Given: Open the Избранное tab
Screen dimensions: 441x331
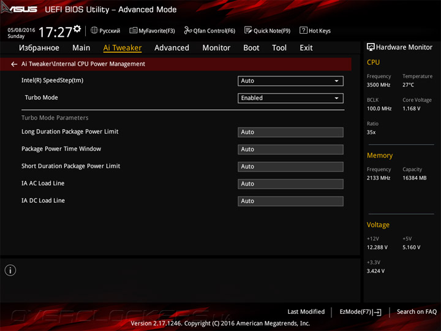Looking at the screenshot, I should click(39, 48).
